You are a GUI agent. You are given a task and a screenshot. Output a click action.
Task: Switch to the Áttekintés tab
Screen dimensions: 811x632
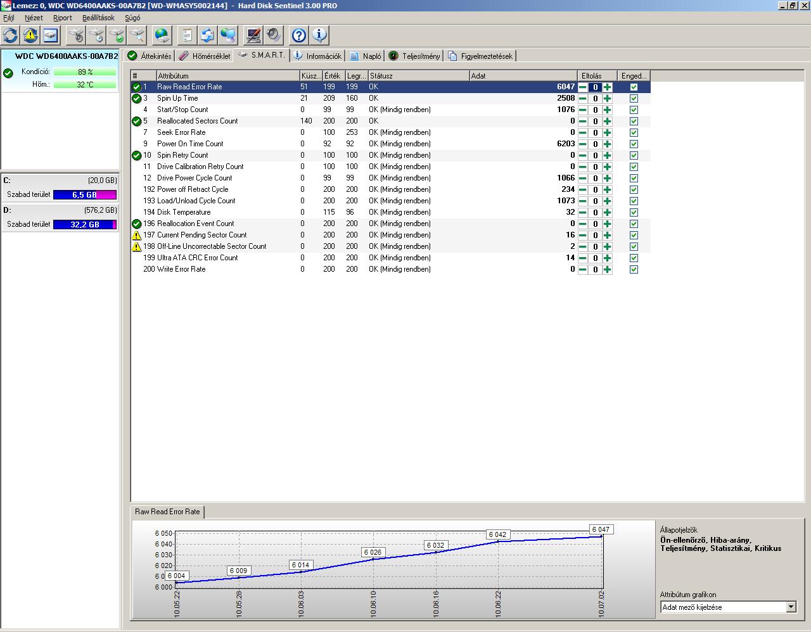pos(150,56)
